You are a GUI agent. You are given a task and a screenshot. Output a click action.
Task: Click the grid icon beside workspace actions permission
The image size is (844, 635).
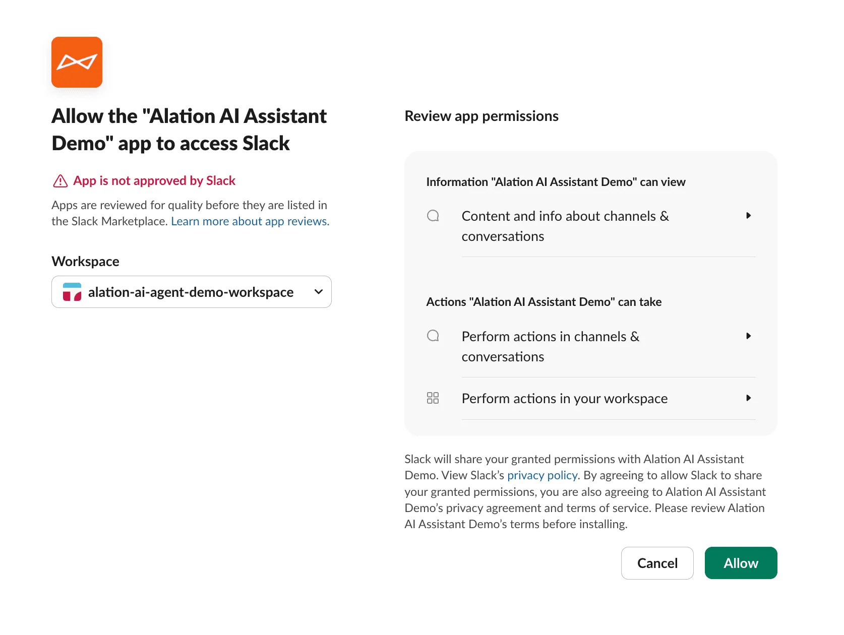(x=433, y=398)
